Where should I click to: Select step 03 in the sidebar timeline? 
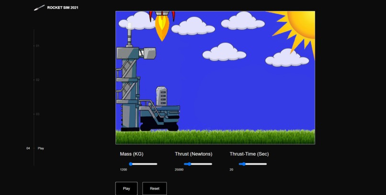pos(37,114)
